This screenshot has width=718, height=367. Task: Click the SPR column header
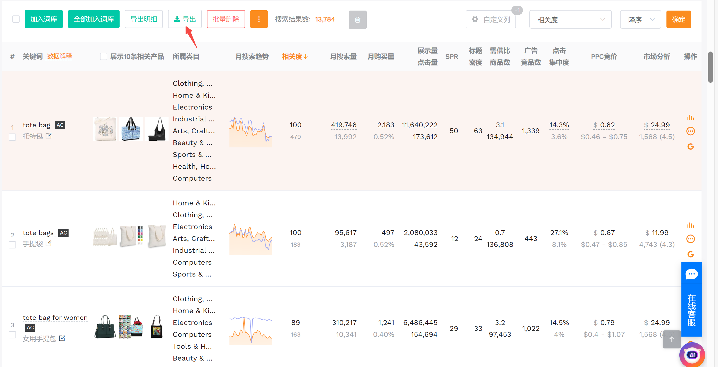pyautogui.click(x=452, y=56)
